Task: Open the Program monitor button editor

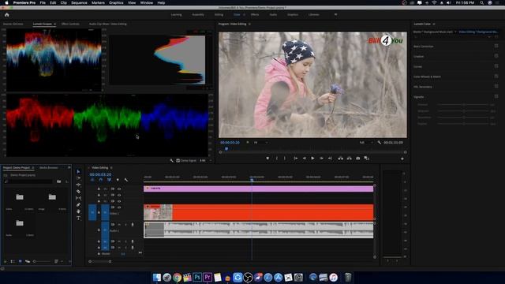Action: pyautogui.click(x=402, y=159)
